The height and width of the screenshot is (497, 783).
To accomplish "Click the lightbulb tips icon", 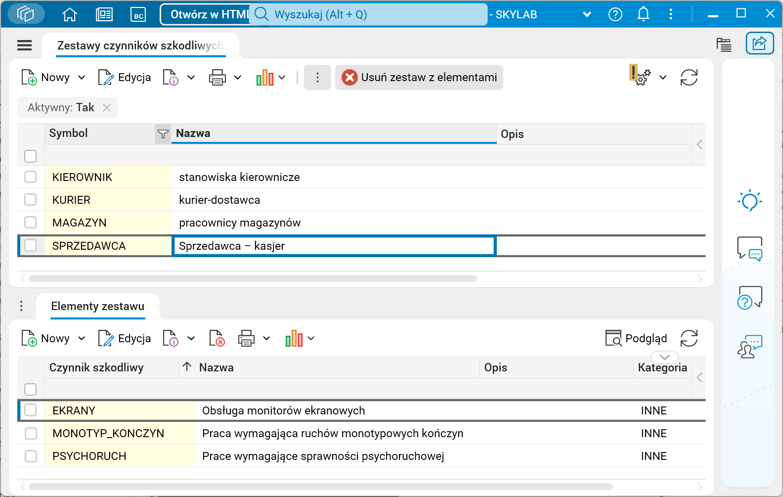I will (749, 200).
